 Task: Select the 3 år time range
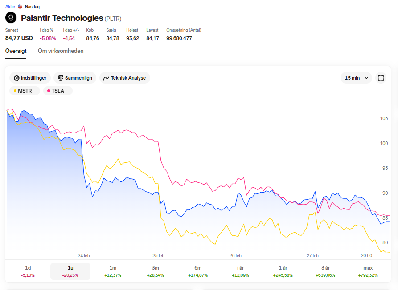click(x=325, y=271)
